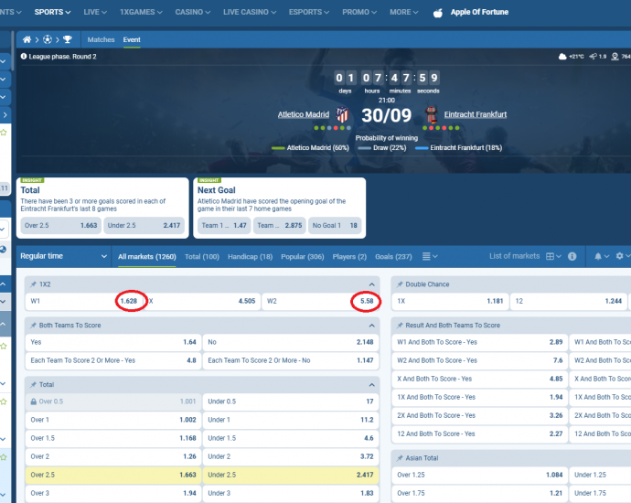
Task: Open the CASINO menu
Action: pyautogui.click(x=192, y=12)
